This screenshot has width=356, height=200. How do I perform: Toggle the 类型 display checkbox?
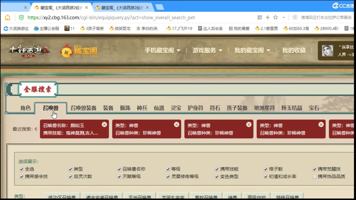coord(70,169)
